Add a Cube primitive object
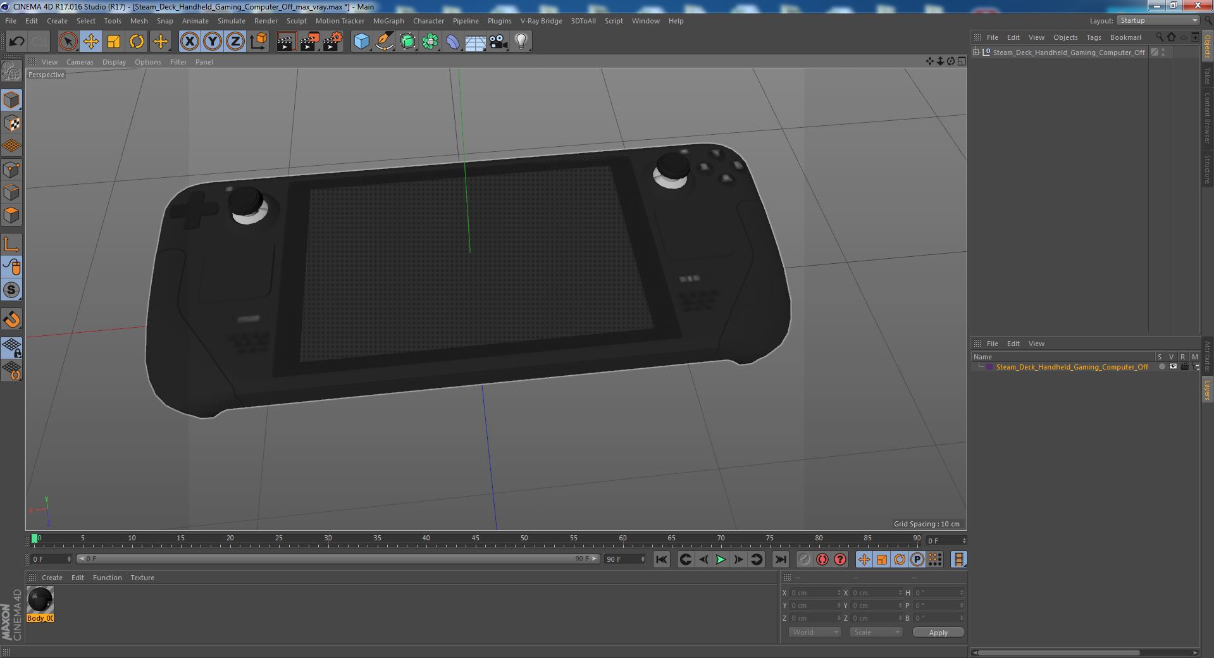Image resolution: width=1214 pixels, height=658 pixels. [361, 42]
